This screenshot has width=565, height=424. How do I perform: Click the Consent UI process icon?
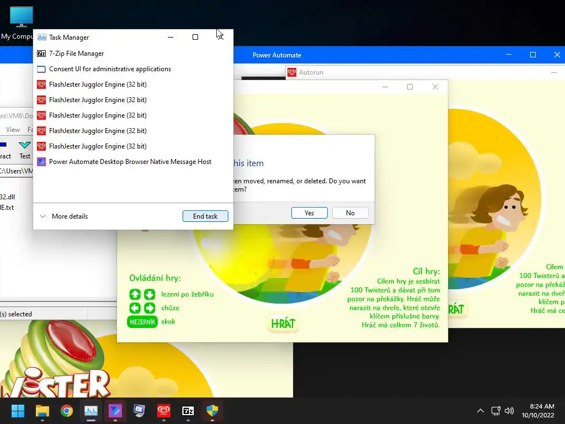(x=41, y=69)
